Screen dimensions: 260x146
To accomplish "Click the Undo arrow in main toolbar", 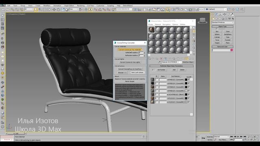I will click(3, 10).
